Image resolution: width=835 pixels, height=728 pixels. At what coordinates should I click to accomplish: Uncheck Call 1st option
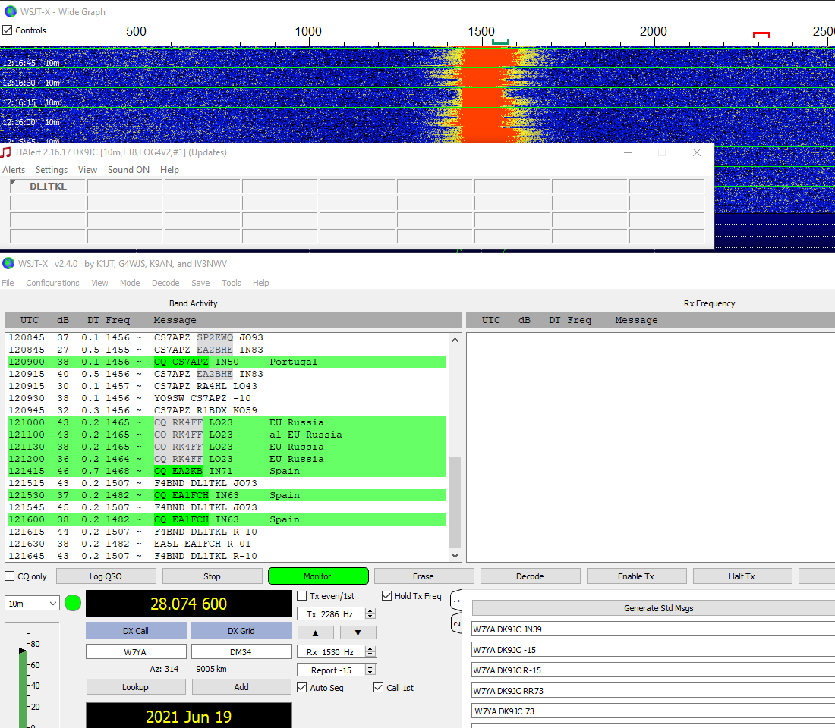[379, 688]
